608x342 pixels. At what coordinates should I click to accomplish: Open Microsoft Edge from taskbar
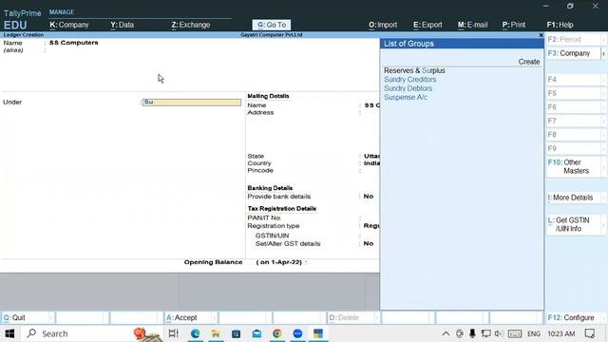coord(195,333)
